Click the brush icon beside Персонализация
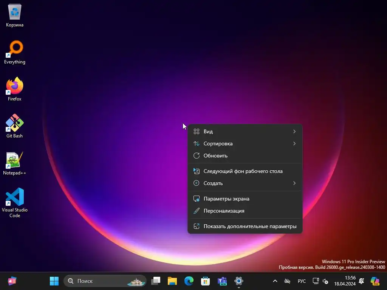Viewport: 387px width, 290px height. pos(197,211)
